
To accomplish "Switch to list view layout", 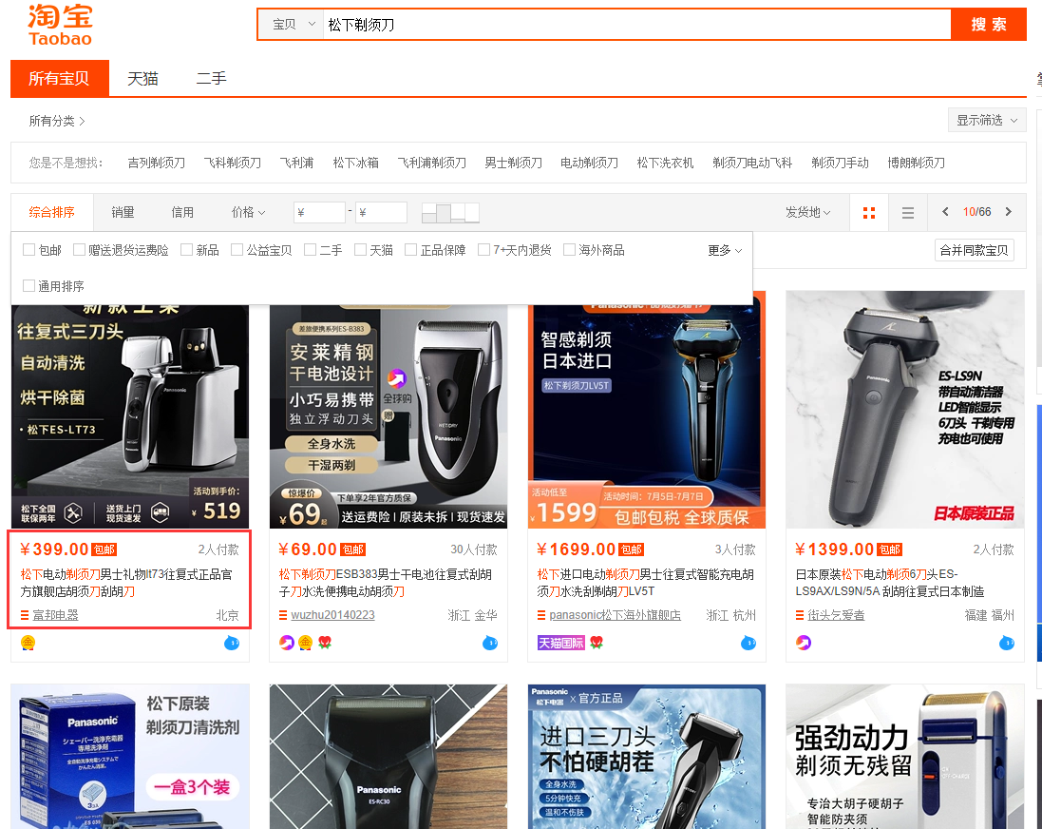I will pyautogui.click(x=908, y=213).
